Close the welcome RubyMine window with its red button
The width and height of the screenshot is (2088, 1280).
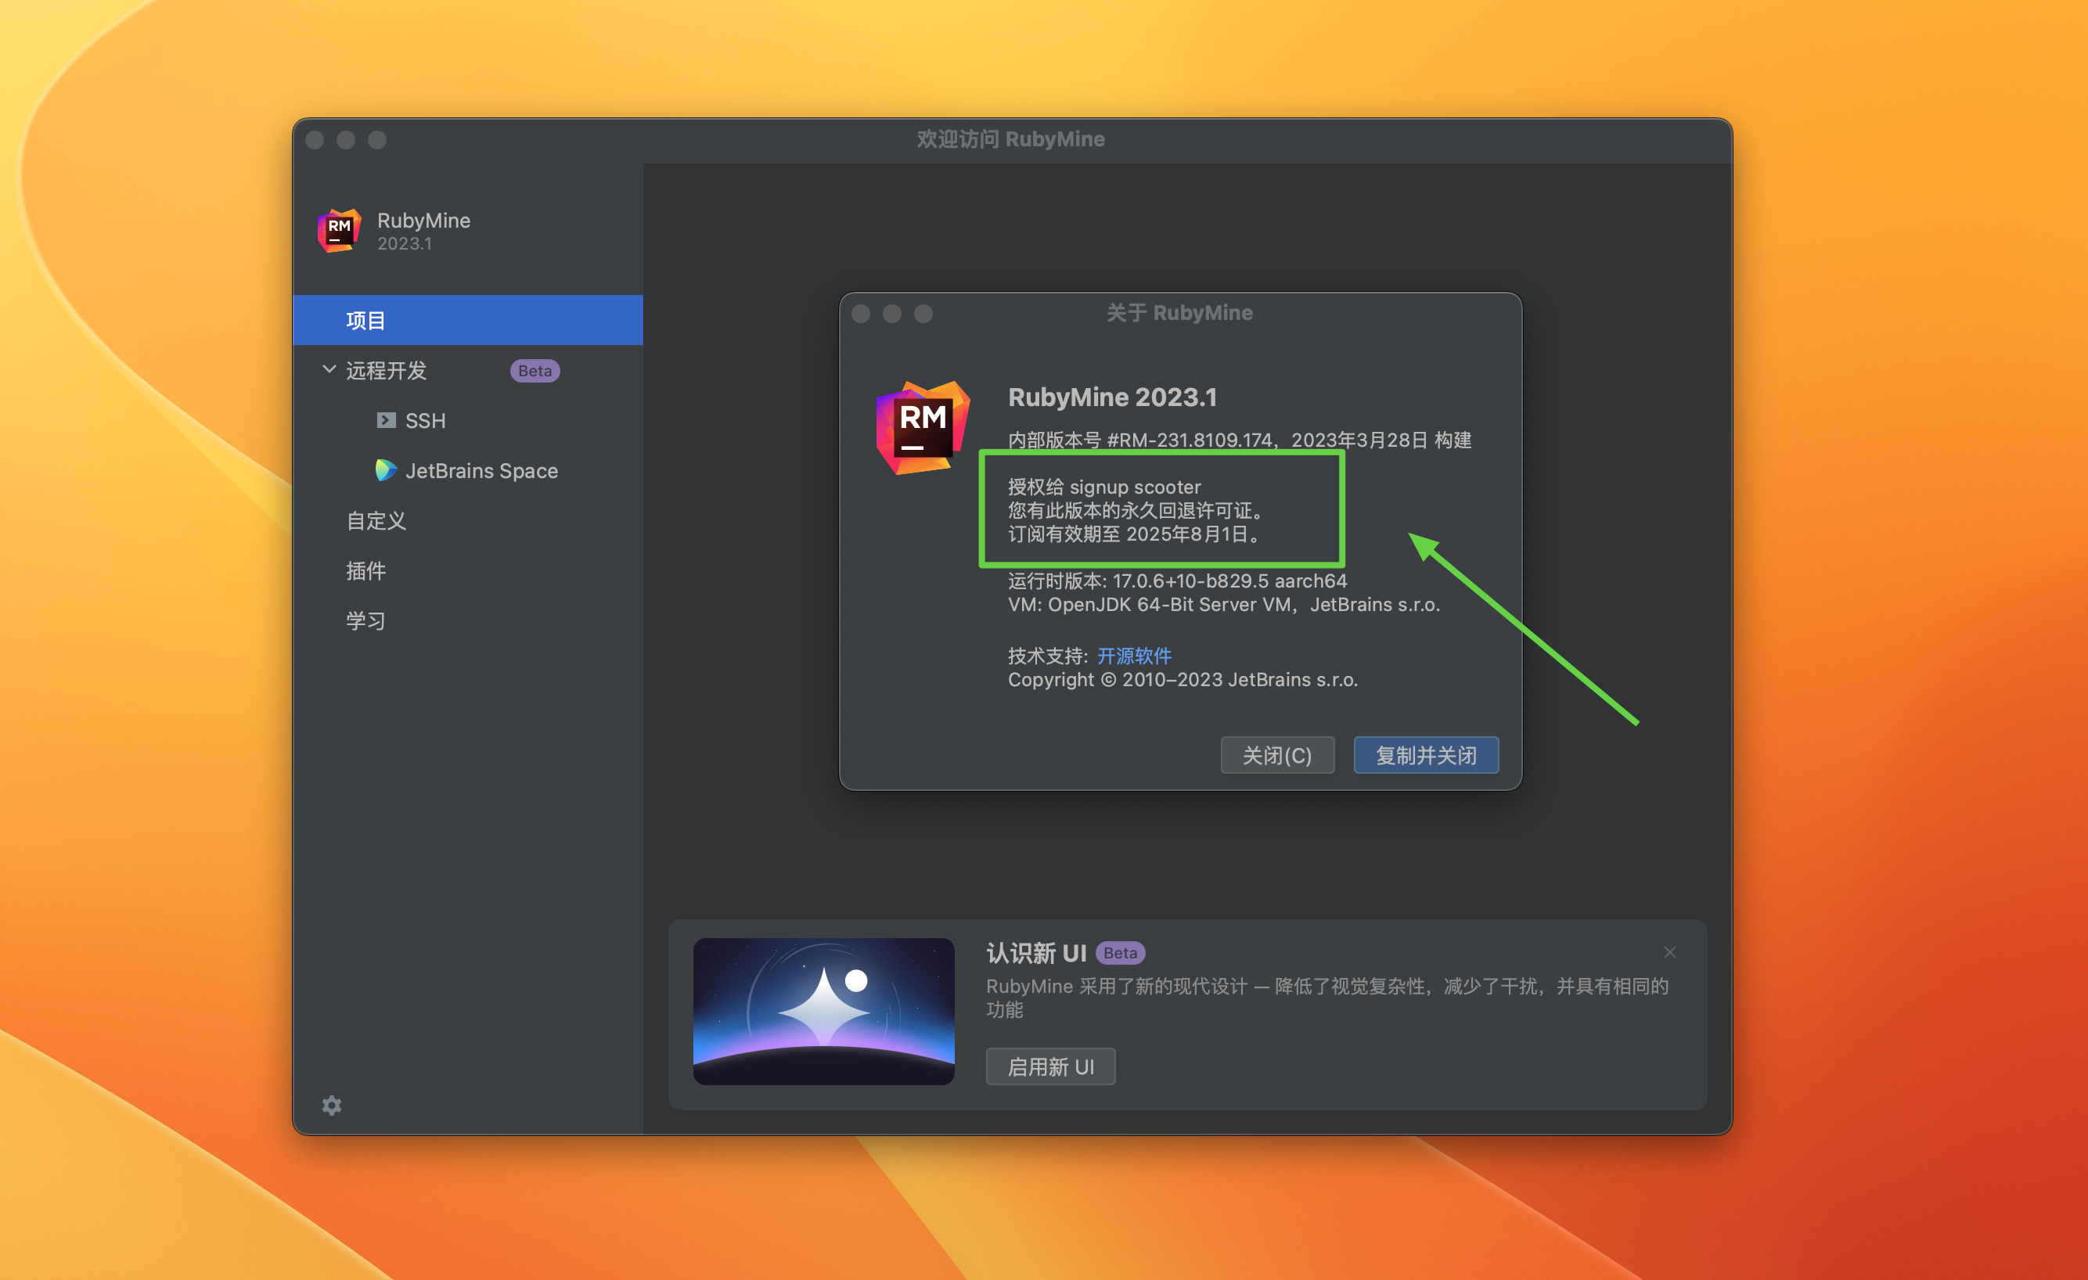point(315,140)
